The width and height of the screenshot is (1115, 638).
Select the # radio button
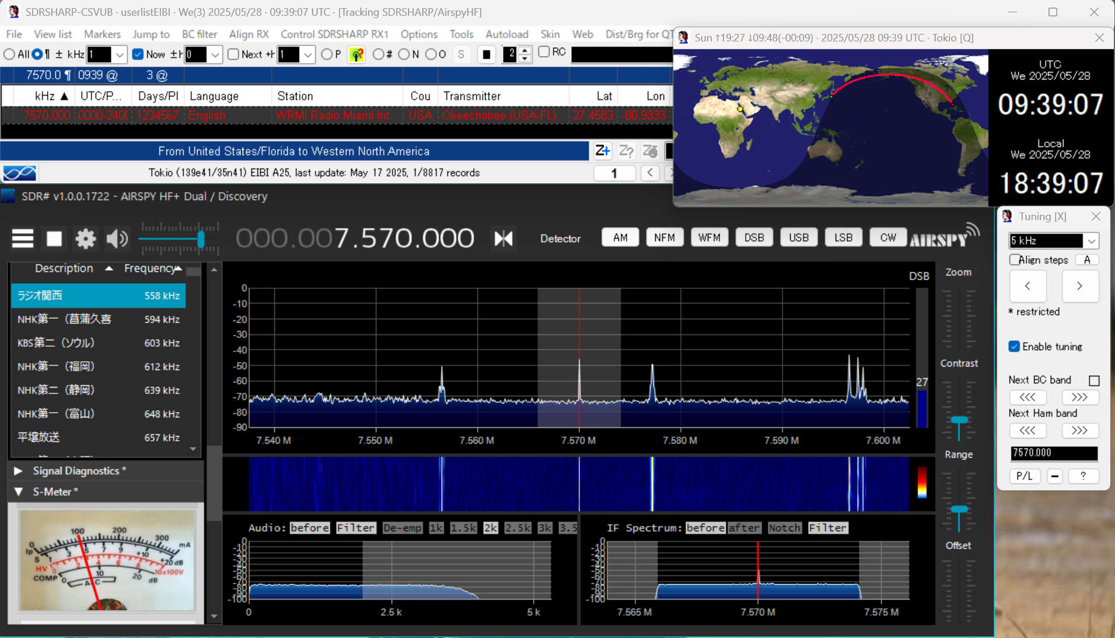tap(379, 54)
